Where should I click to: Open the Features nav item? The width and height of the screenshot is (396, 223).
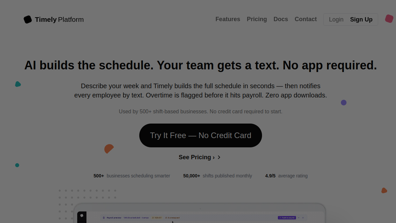point(228,19)
